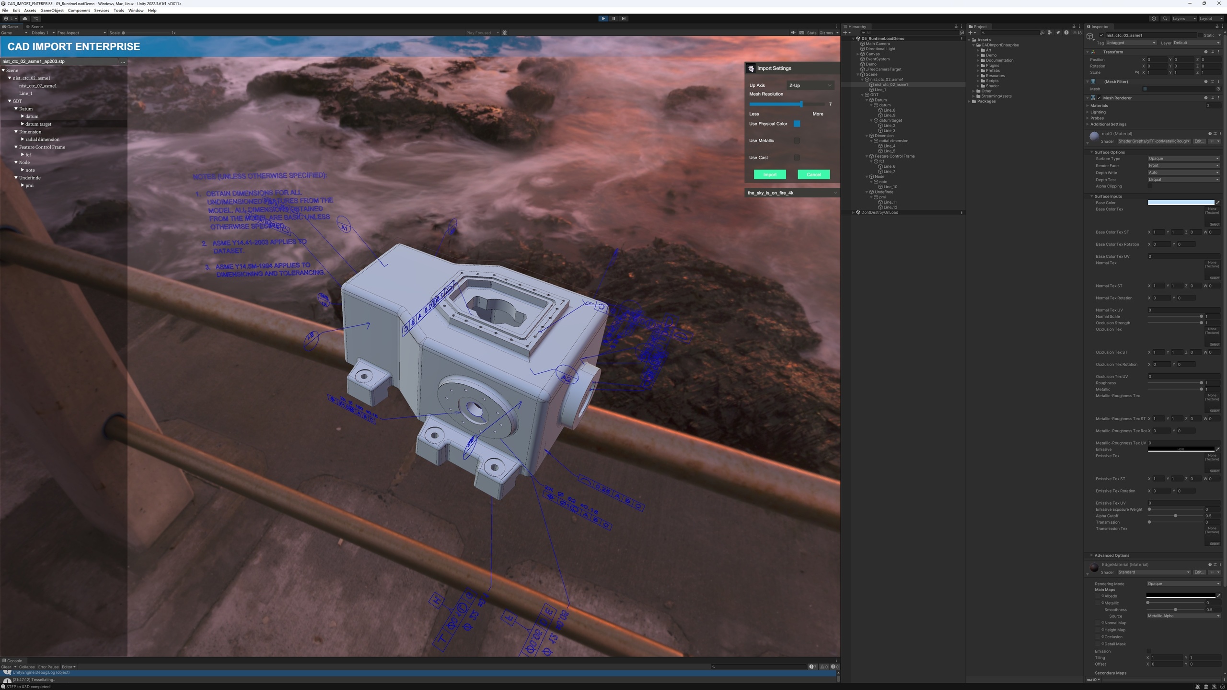Click the Frame Debugger bug icon
Viewport: 1227px width, 690px height.
pyautogui.click(x=504, y=33)
